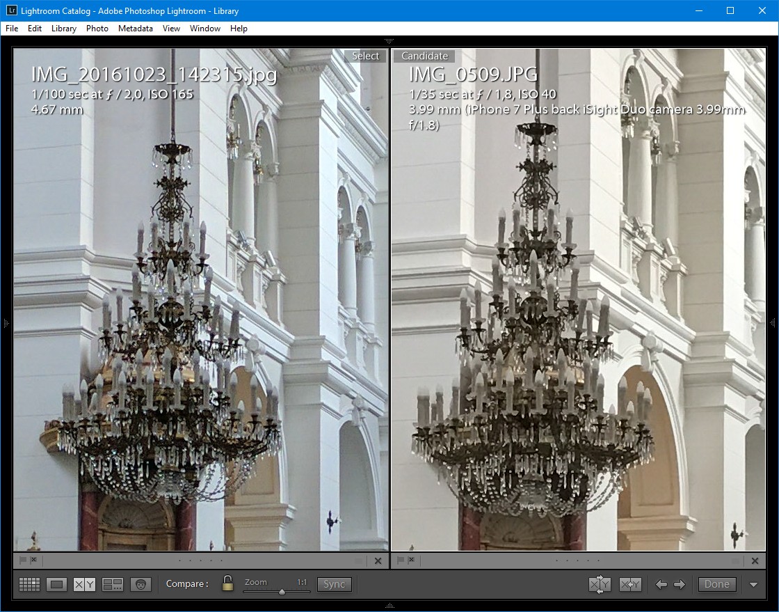
Task: Click the Sync button
Action: click(334, 584)
